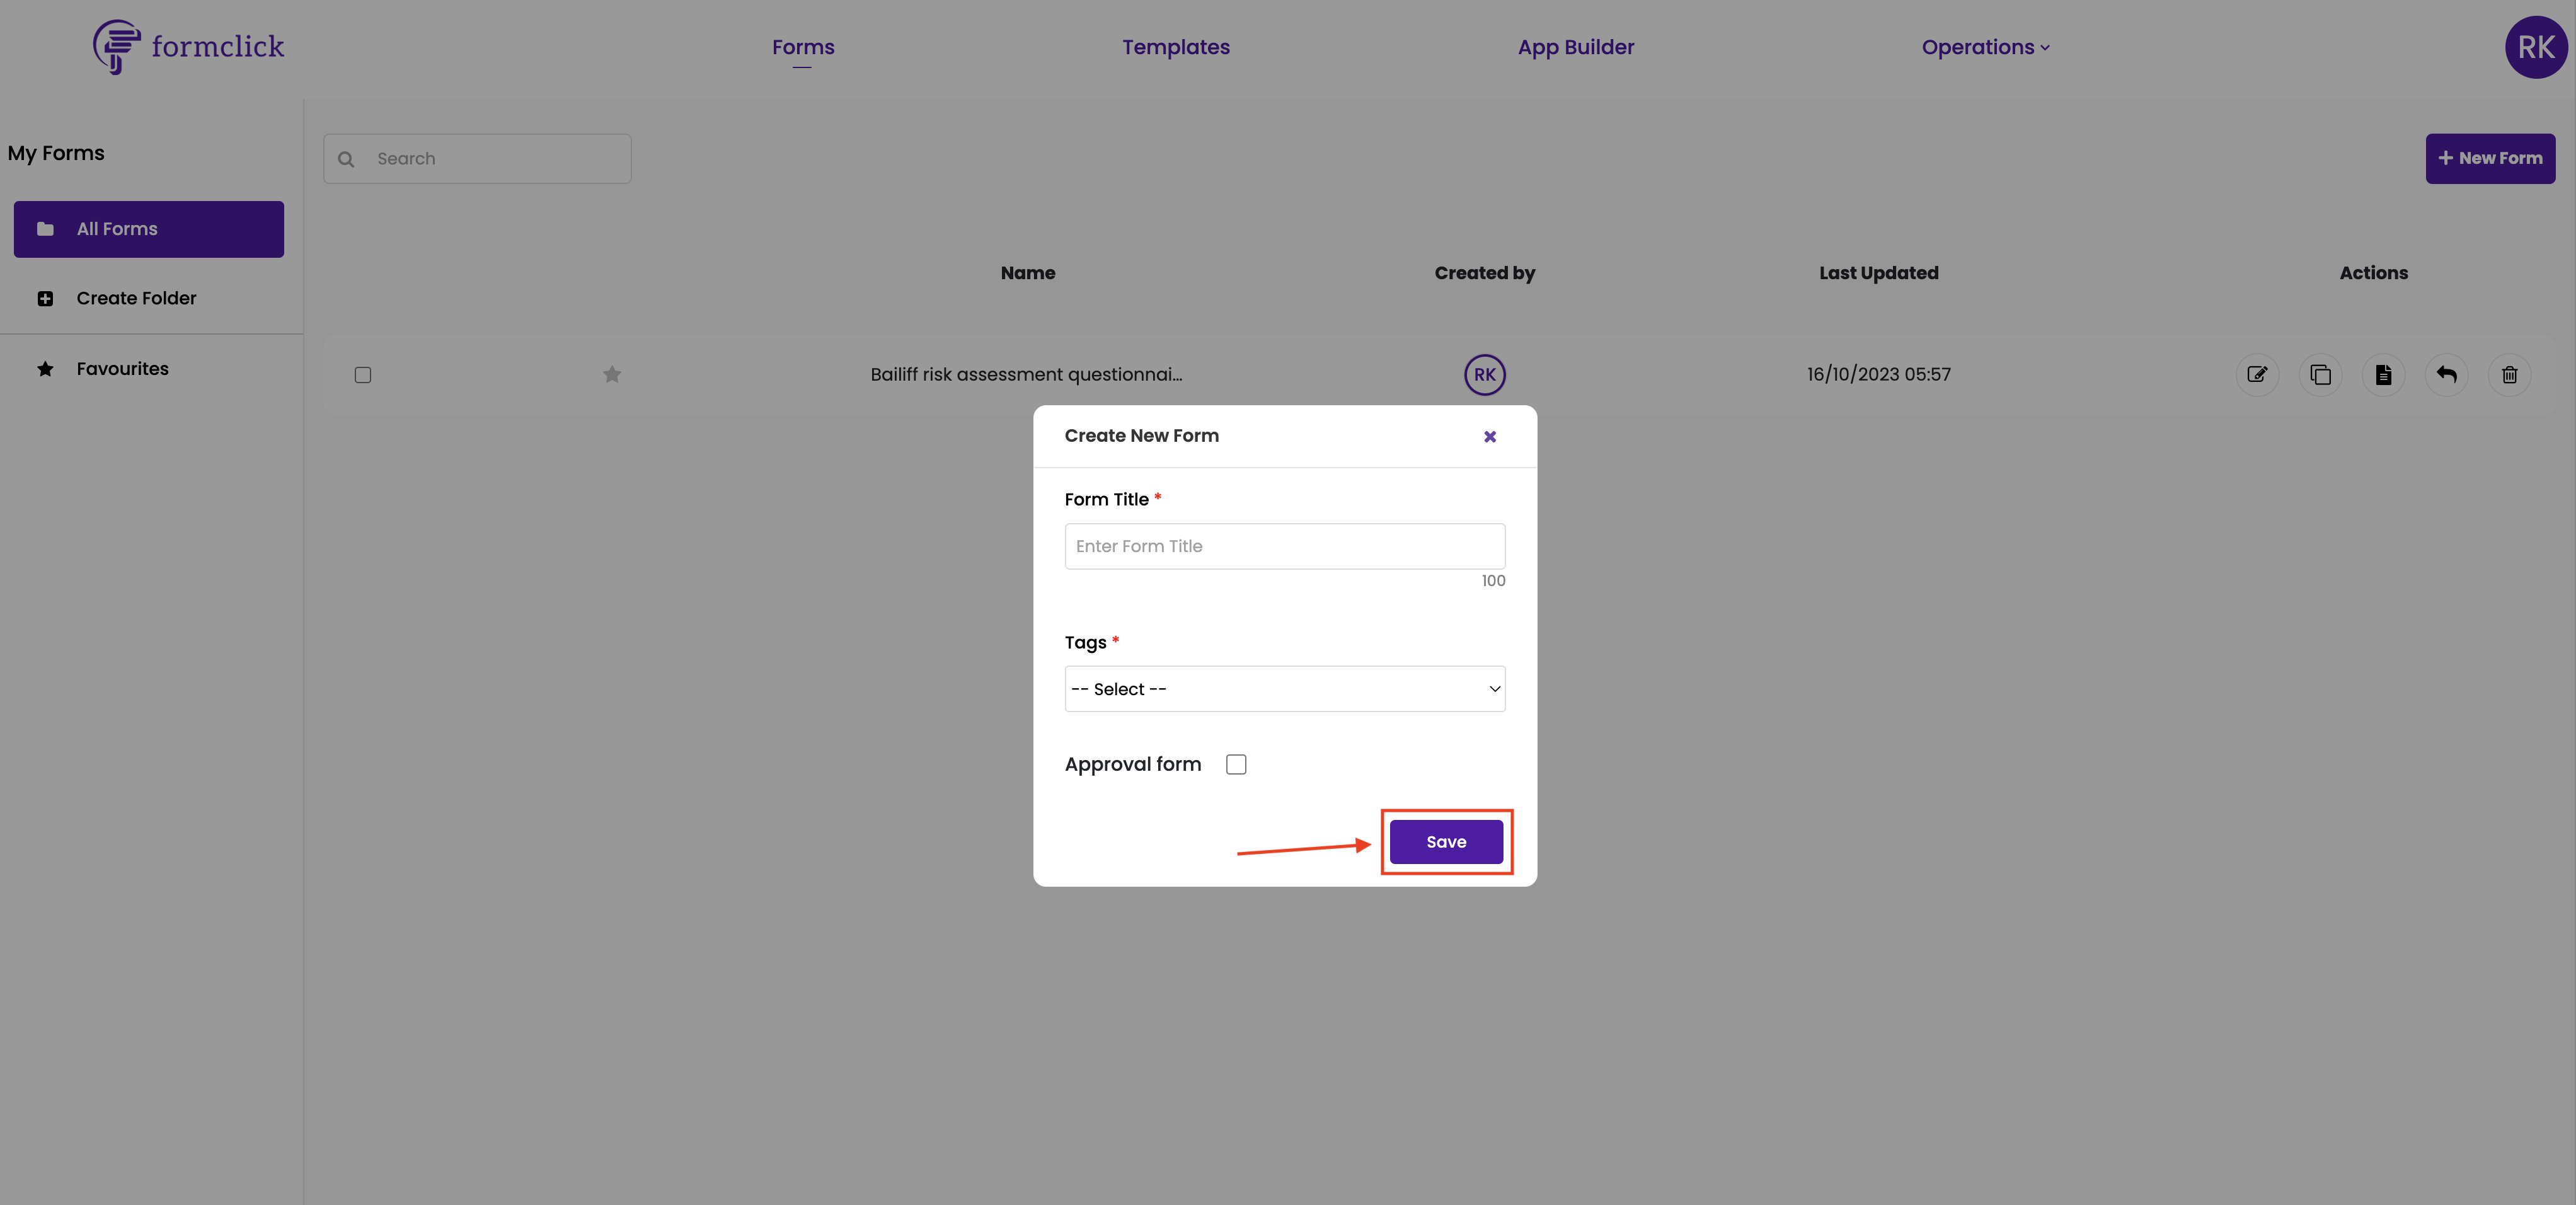Click the Form Title input field
The image size is (2576, 1205).
(1284, 546)
